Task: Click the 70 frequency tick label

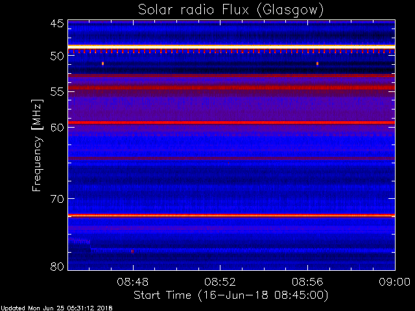Action: point(57,199)
